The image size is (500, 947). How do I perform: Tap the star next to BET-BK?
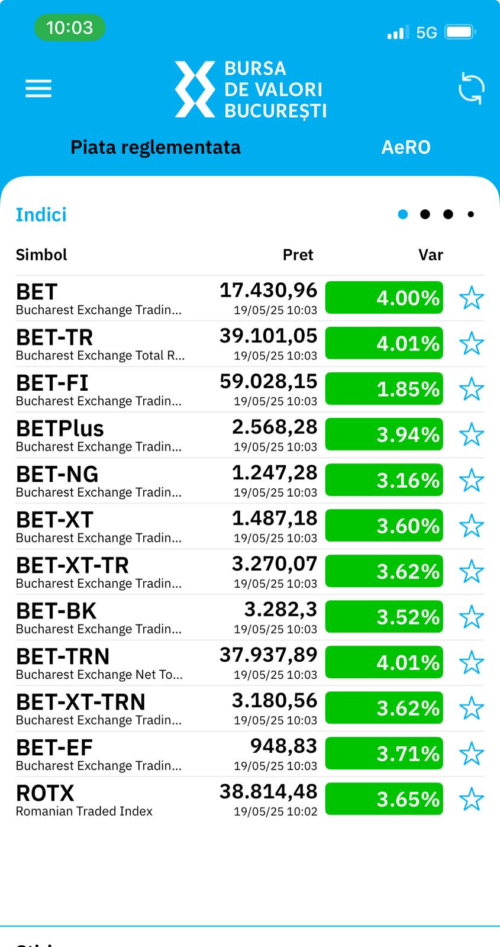pyautogui.click(x=472, y=617)
